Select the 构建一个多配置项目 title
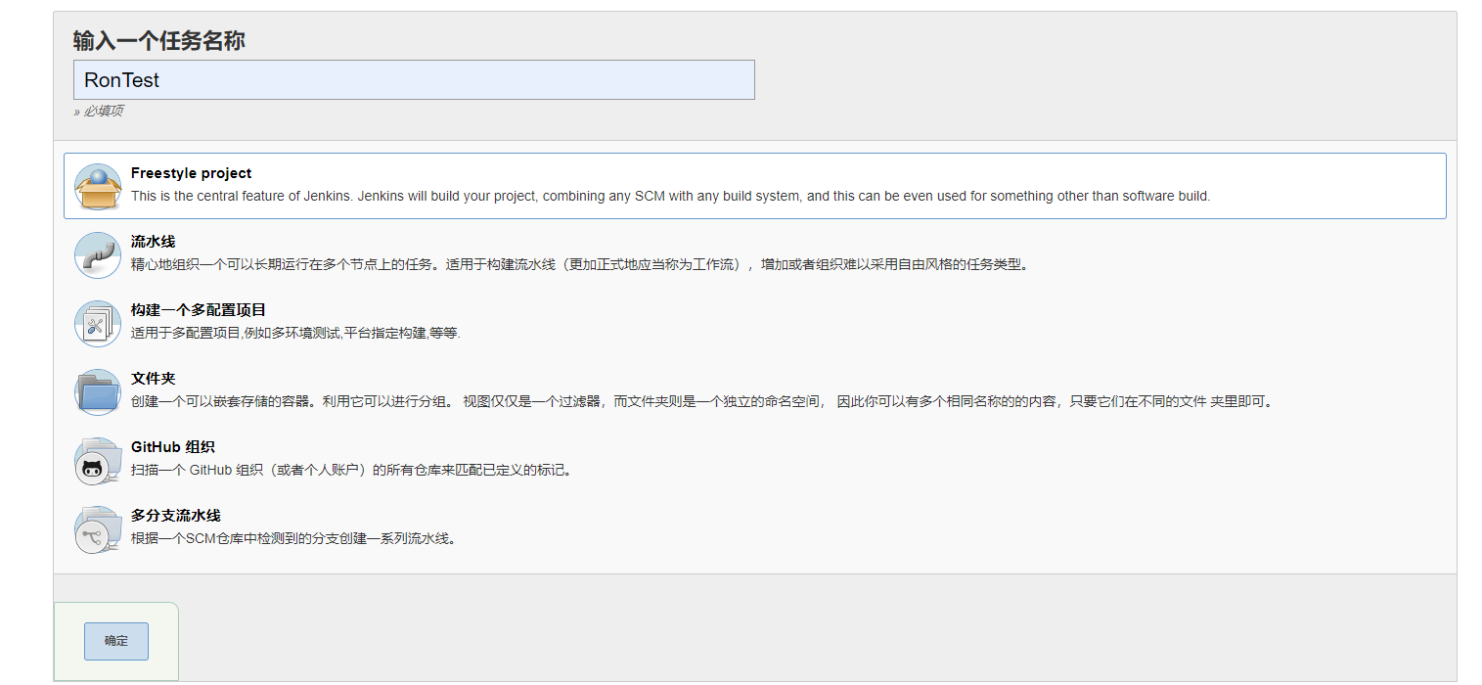Image resolution: width=1482 pixels, height=685 pixels. (x=198, y=310)
